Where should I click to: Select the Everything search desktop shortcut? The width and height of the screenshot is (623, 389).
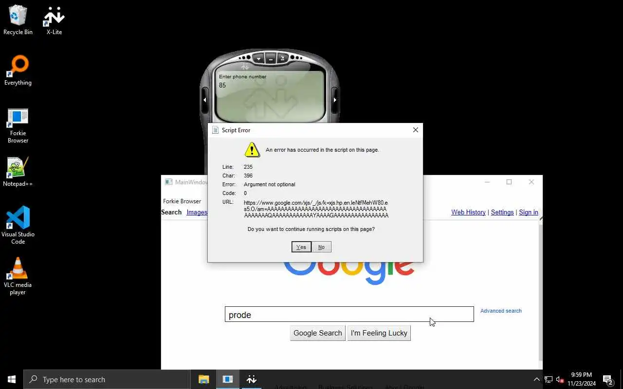point(18,71)
